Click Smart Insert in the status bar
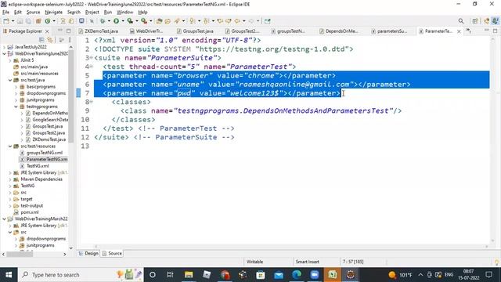The height and width of the screenshot is (282, 501). point(308,262)
